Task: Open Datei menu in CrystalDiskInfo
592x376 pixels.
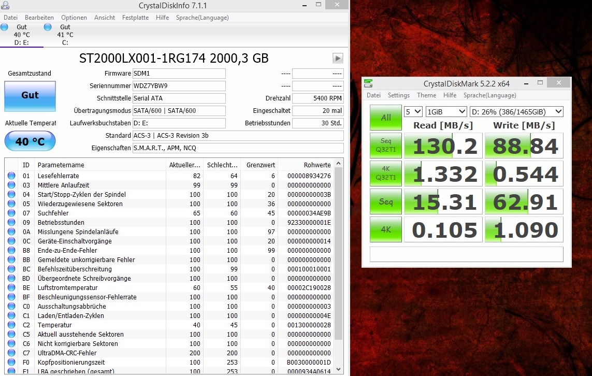Action: (10, 18)
